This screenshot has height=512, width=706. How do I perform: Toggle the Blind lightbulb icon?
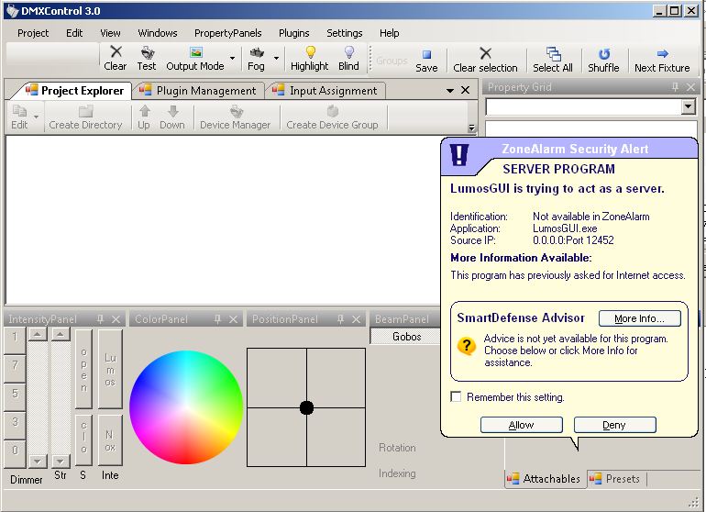(x=348, y=53)
